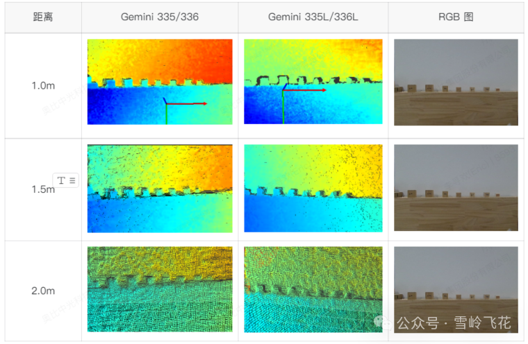This screenshot has width=528, height=344.
Task: Click the 1.0m row label
Action: (x=43, y=86)
